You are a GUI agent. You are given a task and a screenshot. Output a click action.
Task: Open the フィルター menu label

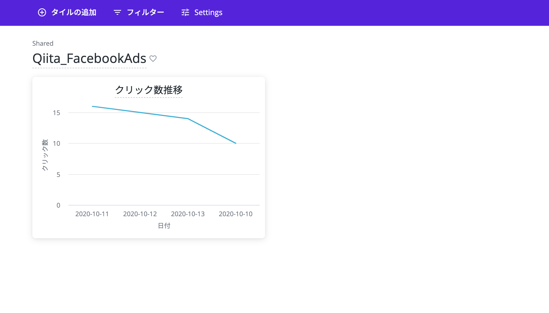tap(145, 12)
